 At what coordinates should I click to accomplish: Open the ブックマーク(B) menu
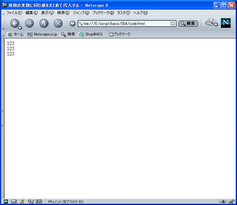(x=103, y=13)
